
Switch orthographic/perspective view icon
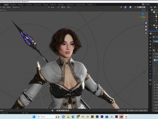[x=146, y=33]
